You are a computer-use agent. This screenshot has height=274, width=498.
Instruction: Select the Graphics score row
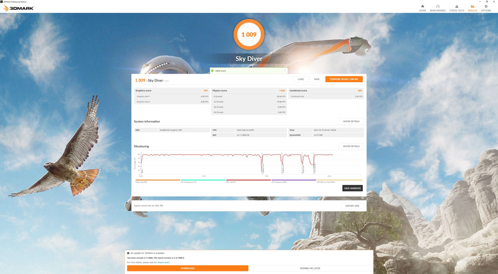tap(172, 90)
